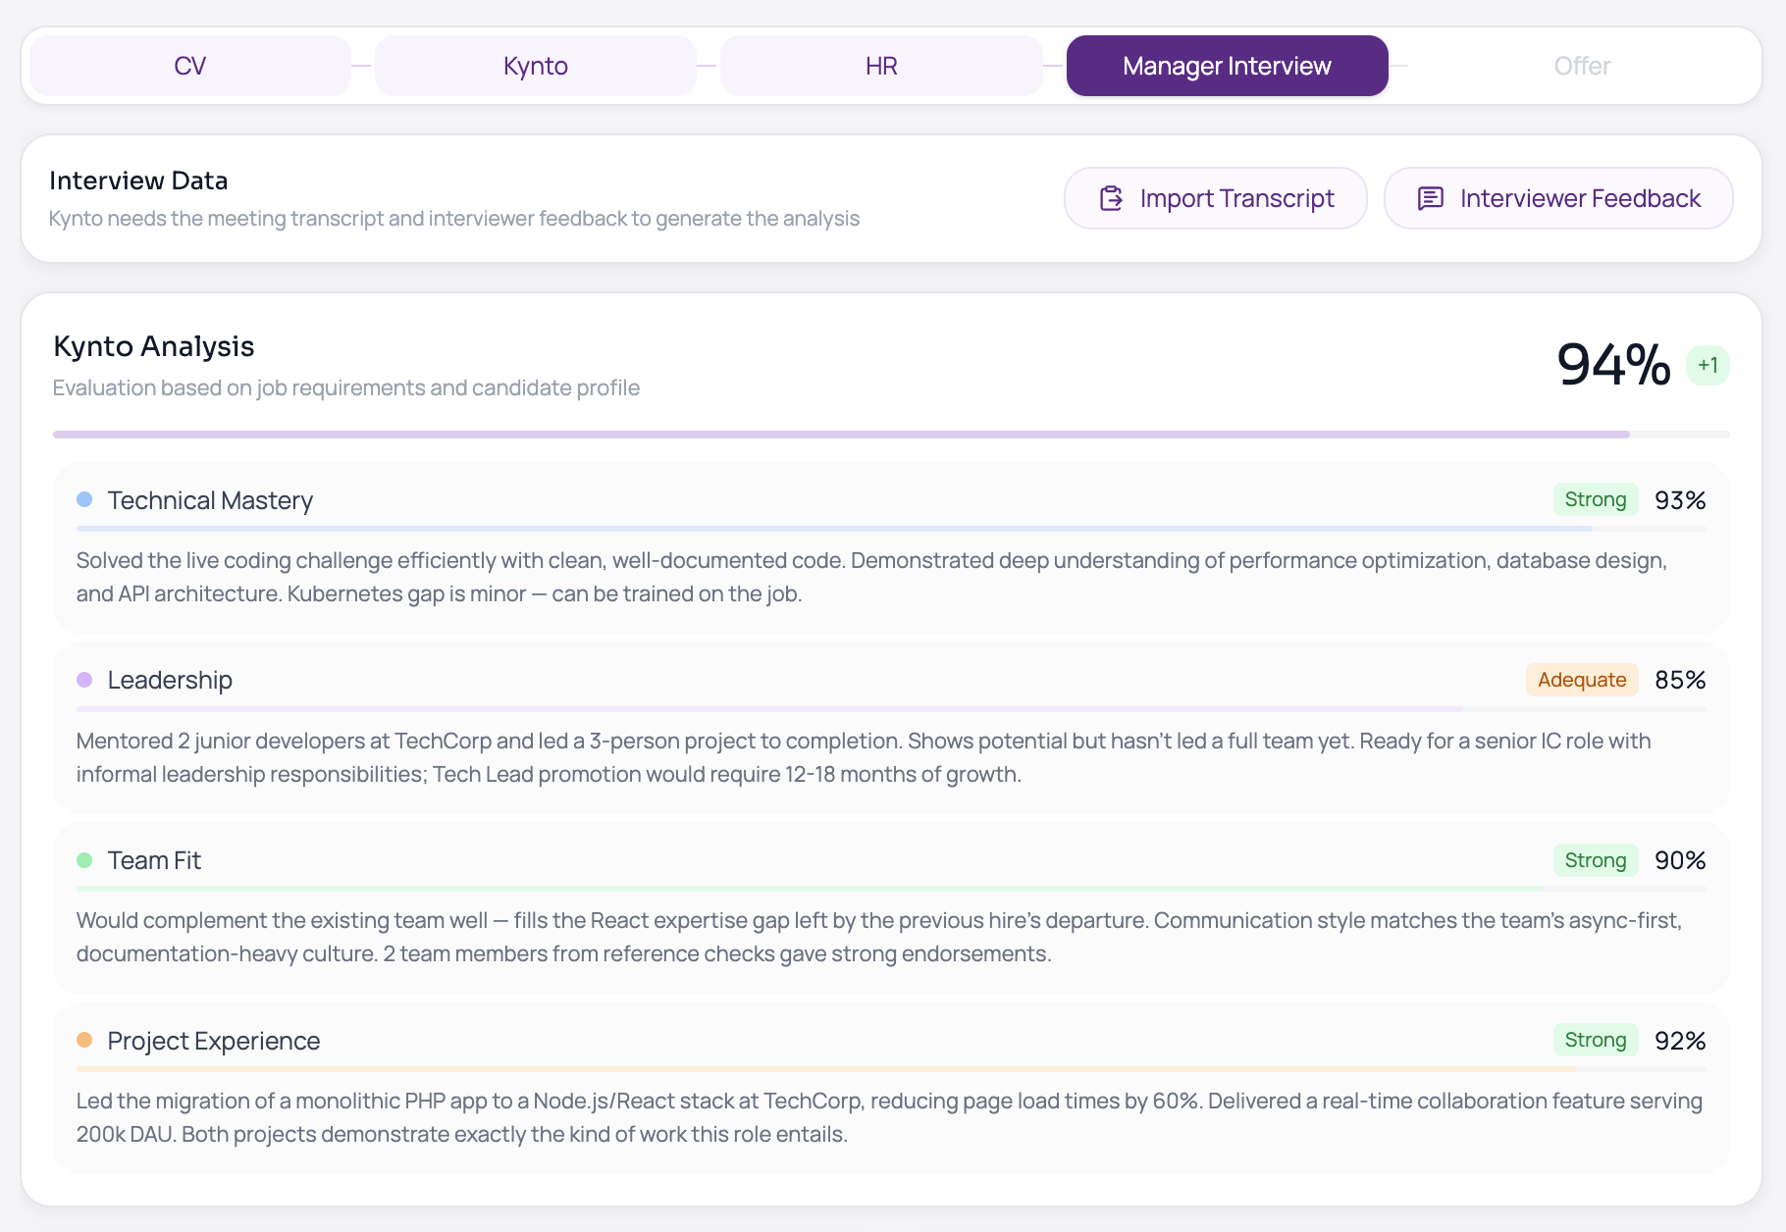This screenshot has height=1232, width=1786.
Task: Collapse the Leadership analysis section
Action: coord(170,679)
